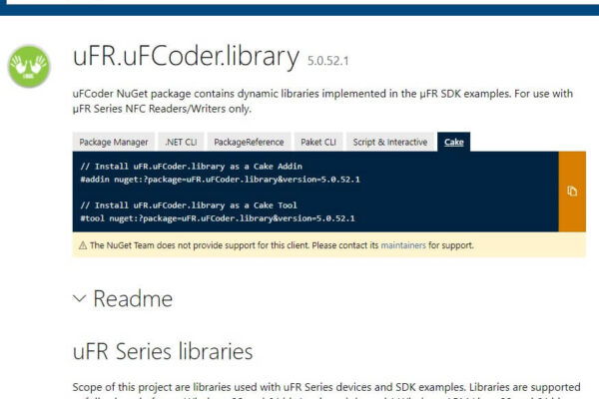Select the Cake tab
Viewport: 599px width, 399px height.
click(x=454, y=142)
